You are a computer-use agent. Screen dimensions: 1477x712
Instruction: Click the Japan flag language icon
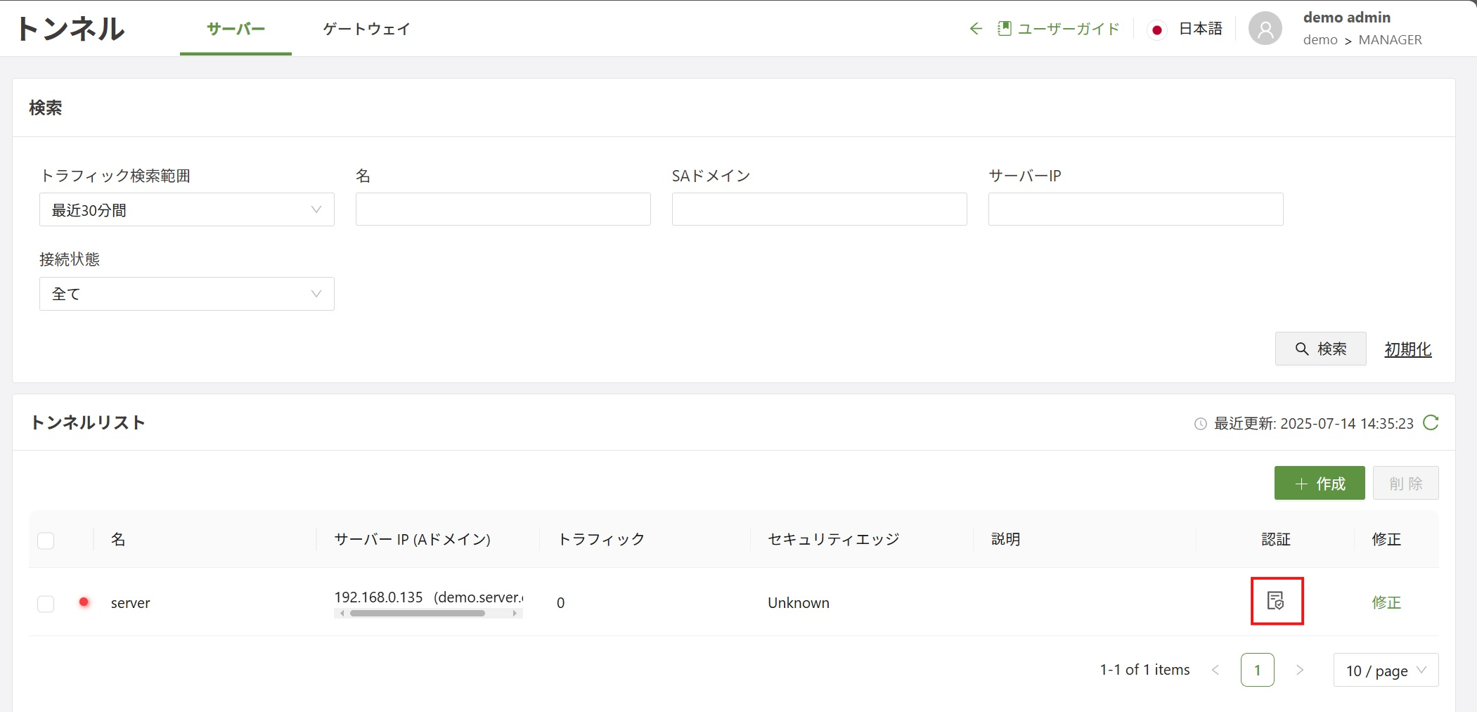(x=1156, y=30)
